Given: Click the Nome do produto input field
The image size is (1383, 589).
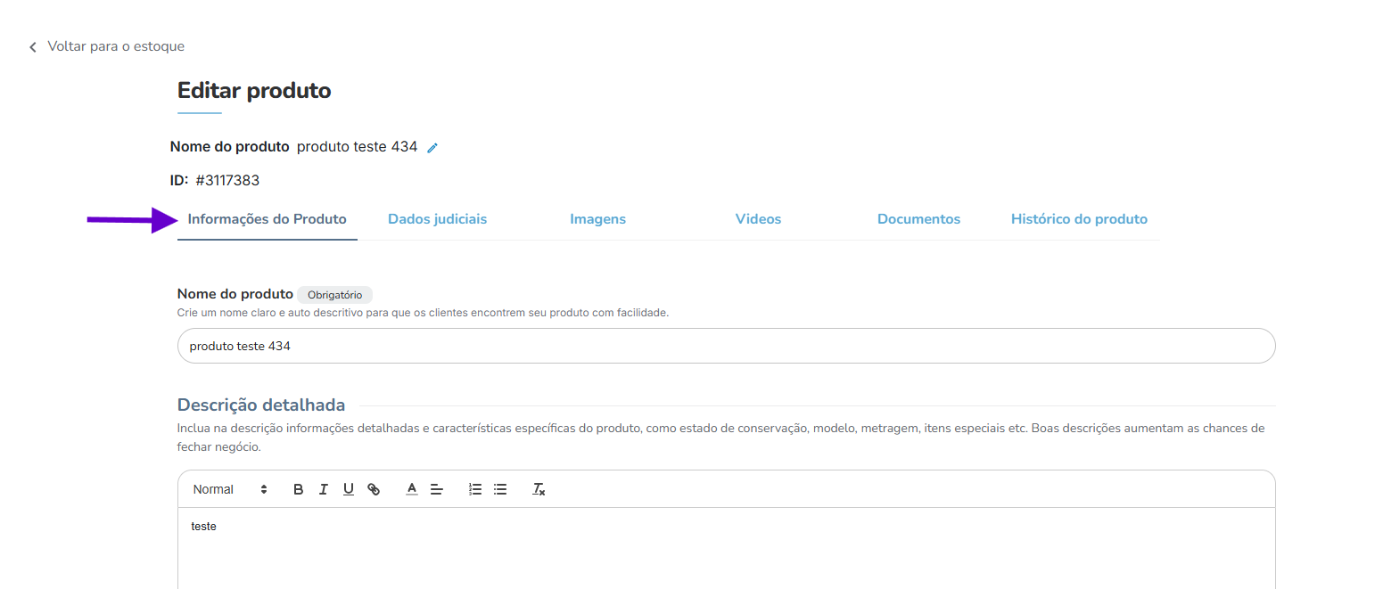Looking at the screenshot, I should [727, 346].
